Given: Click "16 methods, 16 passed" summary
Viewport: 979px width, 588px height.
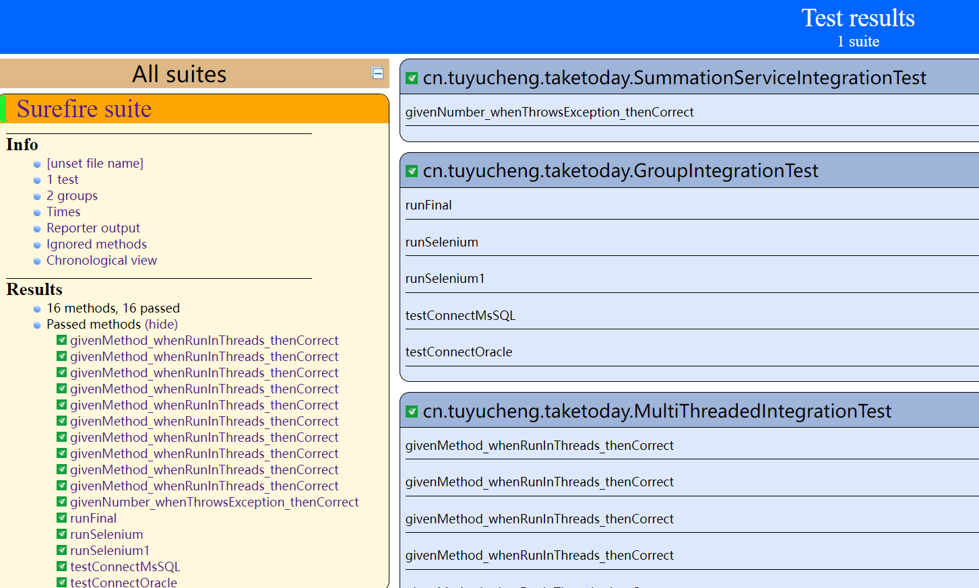Looking at the screenshot, I should [113, 308].
